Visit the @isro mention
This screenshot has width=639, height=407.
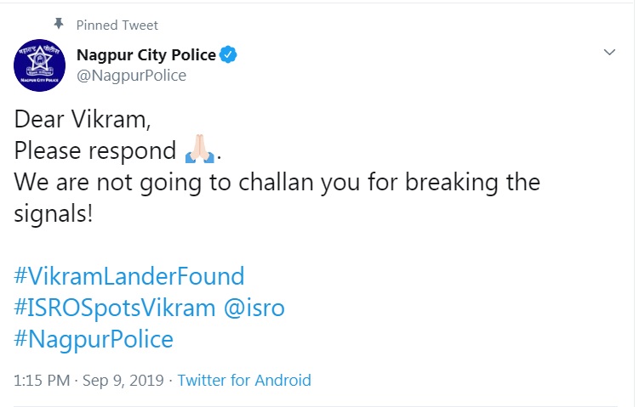pyautogui.click(x=254, y=308)
